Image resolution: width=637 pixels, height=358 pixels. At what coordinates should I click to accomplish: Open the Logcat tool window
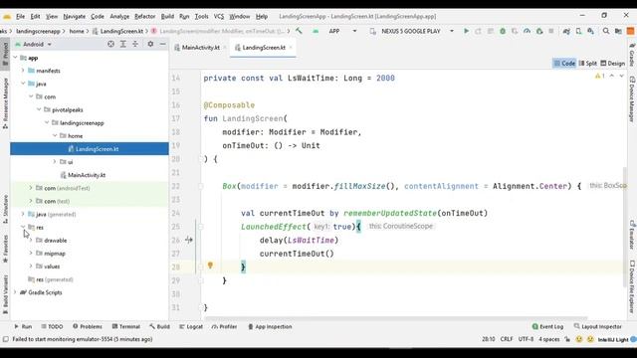191,326
